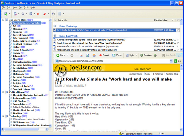Open the Help menu
This screenshot has height=136, width=184.
(32, 7)
